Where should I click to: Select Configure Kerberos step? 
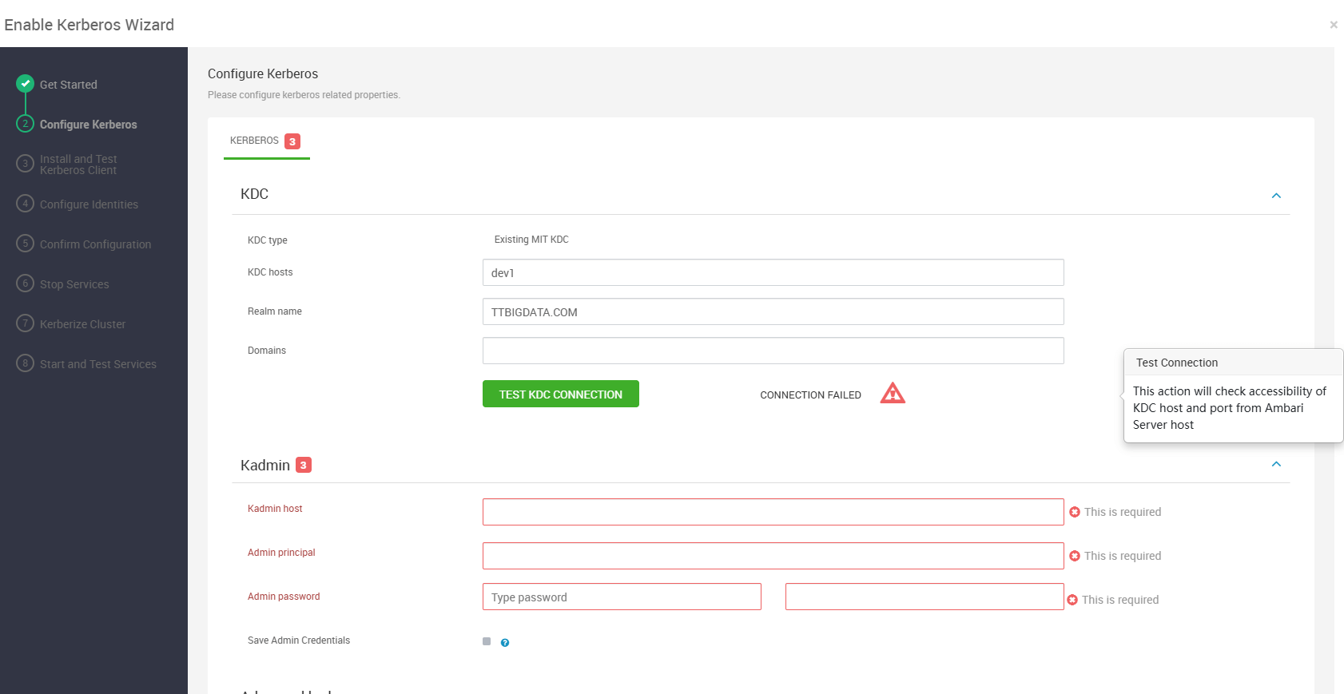click(89, 125)
